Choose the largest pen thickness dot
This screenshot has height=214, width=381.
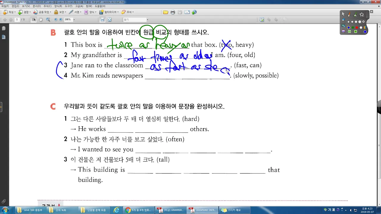click(360, 22)
